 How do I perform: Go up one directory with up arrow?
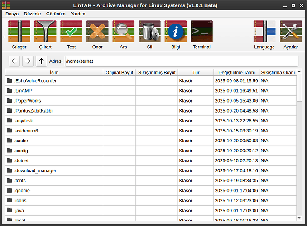coord(41,61)
